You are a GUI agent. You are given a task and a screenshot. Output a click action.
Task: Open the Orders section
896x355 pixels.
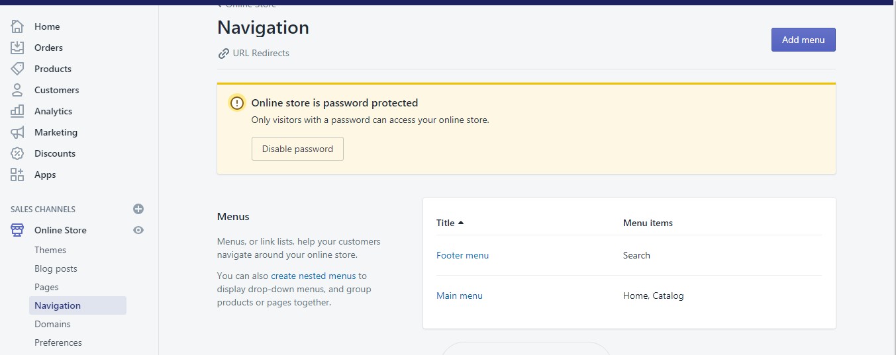click(48, 48)
